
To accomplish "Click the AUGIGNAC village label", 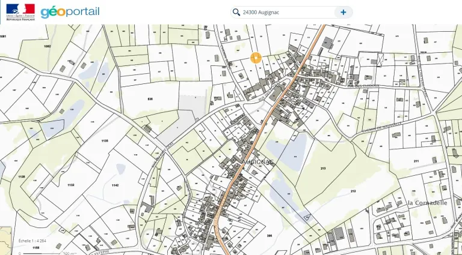I will tap(258, 162).
